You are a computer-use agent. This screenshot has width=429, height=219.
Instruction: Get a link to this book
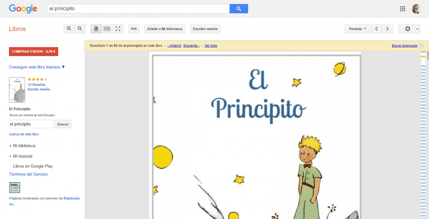click(x=134, y=29)
